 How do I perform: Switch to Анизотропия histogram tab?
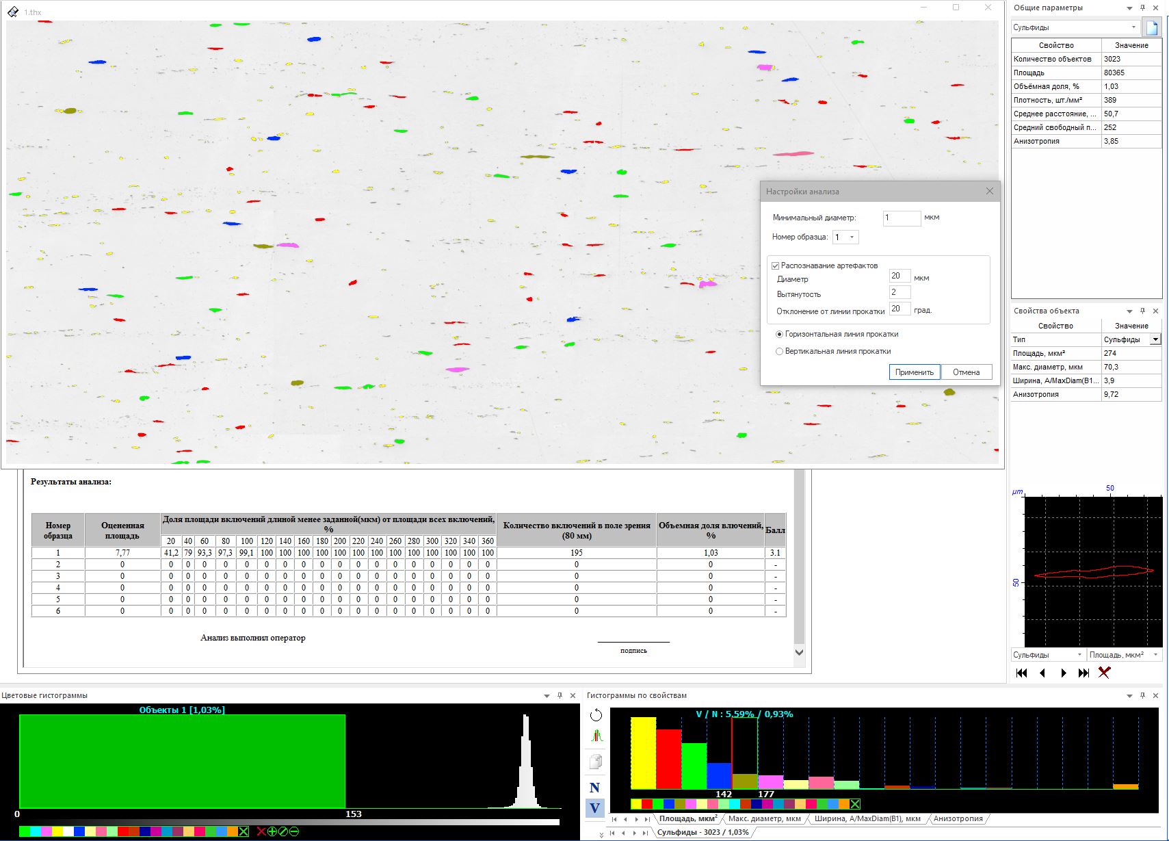tap(958, 818)
